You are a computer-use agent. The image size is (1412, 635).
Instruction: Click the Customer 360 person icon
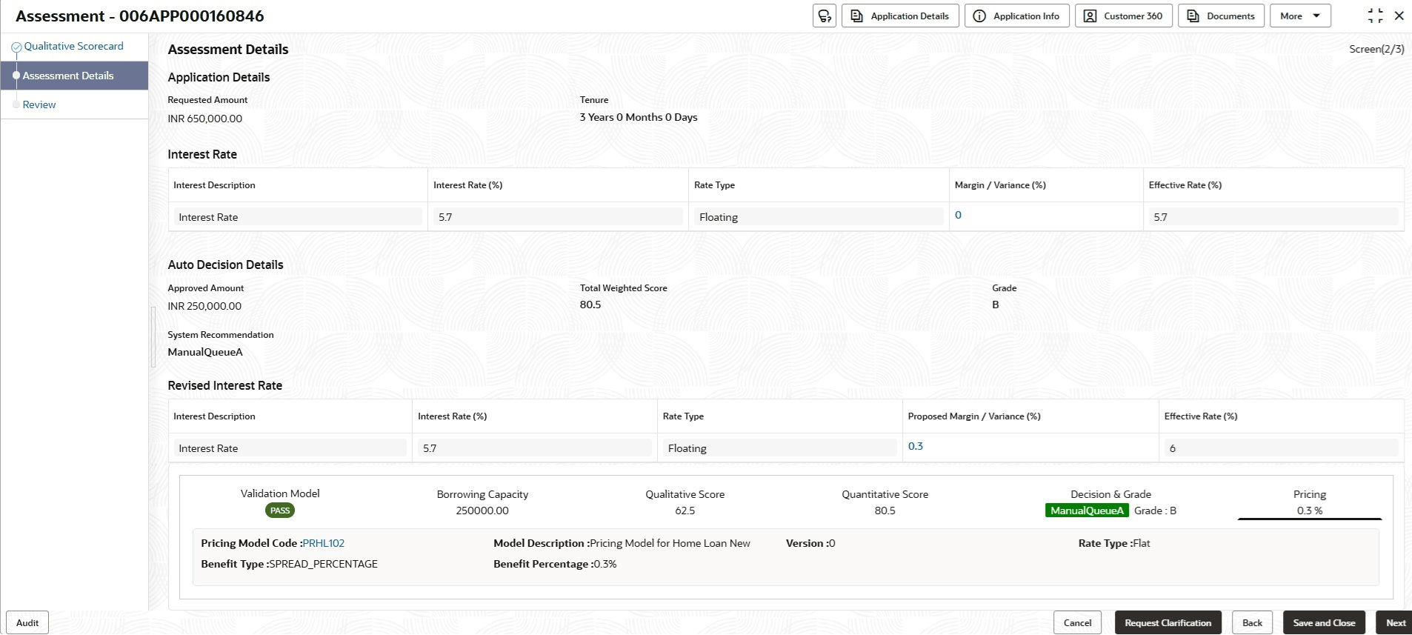point(1090,16)
